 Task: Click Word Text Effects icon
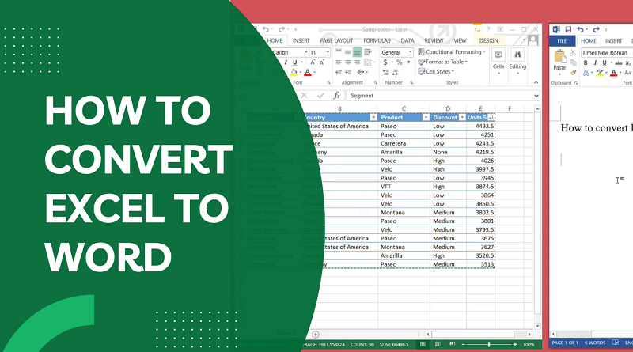coord(586,73)
